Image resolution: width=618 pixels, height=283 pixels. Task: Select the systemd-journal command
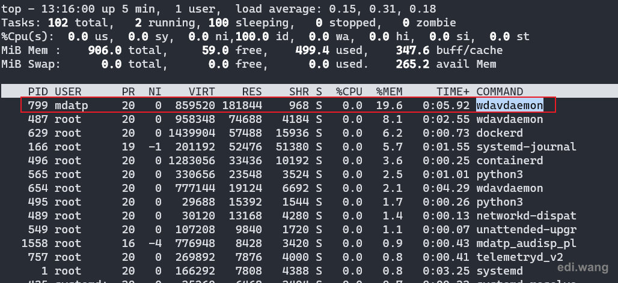tap(526, 147)
